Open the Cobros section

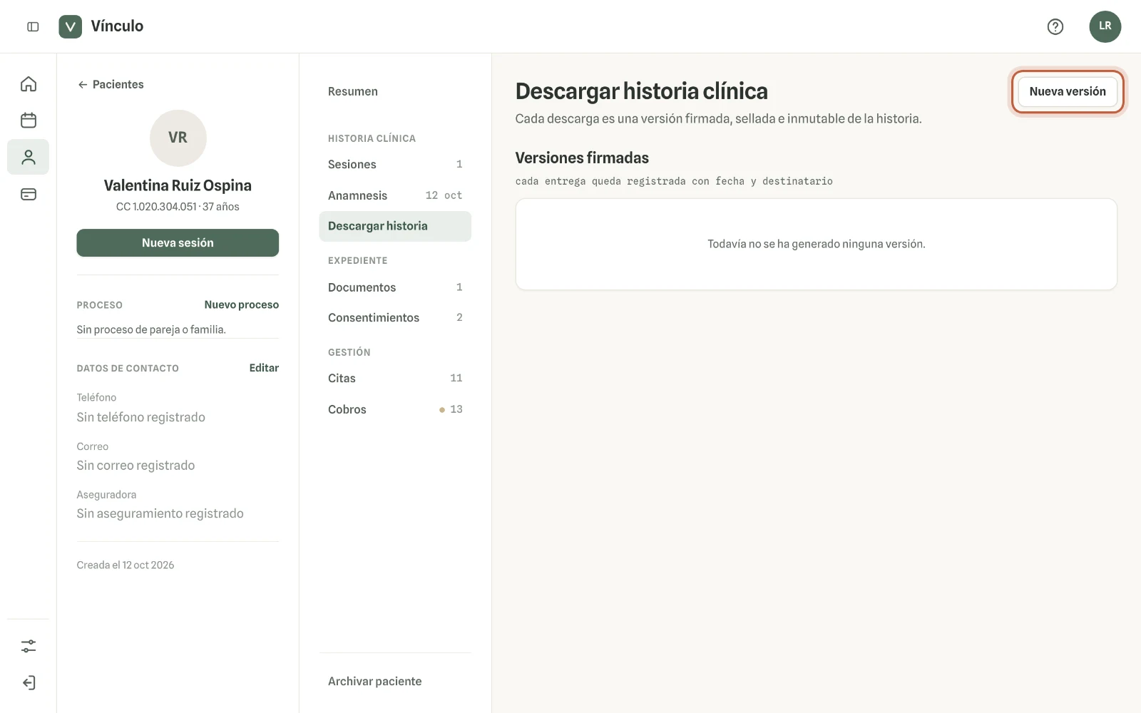395,409
